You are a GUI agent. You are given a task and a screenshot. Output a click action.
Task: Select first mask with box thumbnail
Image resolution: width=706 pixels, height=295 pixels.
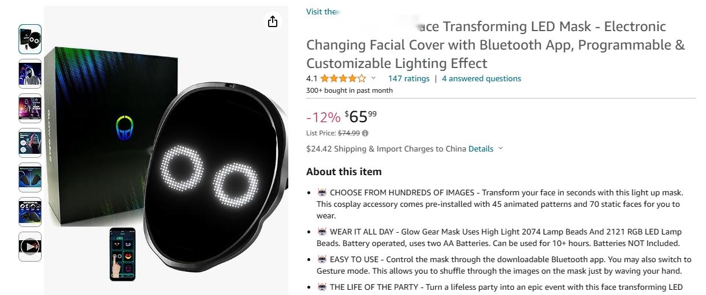coord(30,39)
